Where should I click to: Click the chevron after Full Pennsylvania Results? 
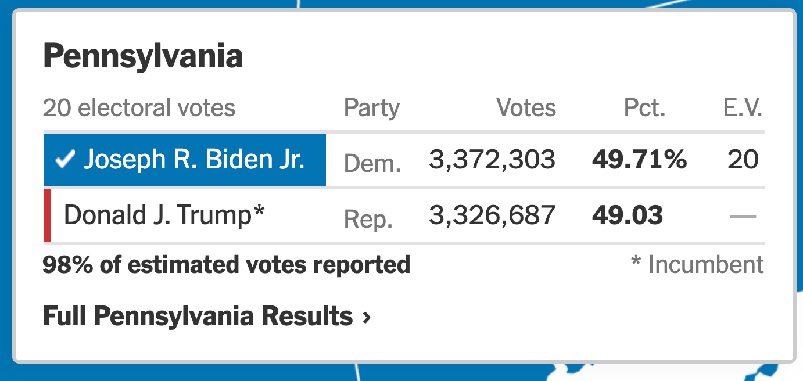(x=366, y=317)
